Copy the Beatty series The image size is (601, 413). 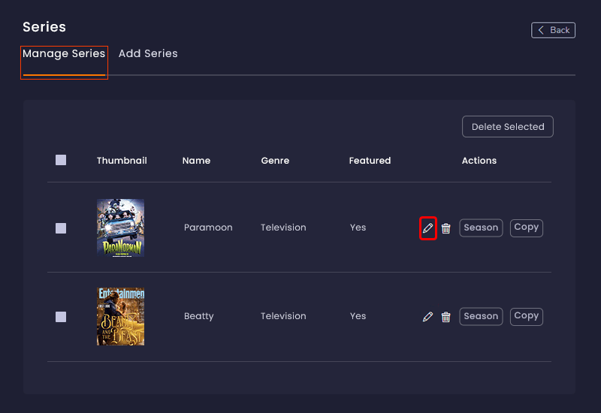[526, 316]
